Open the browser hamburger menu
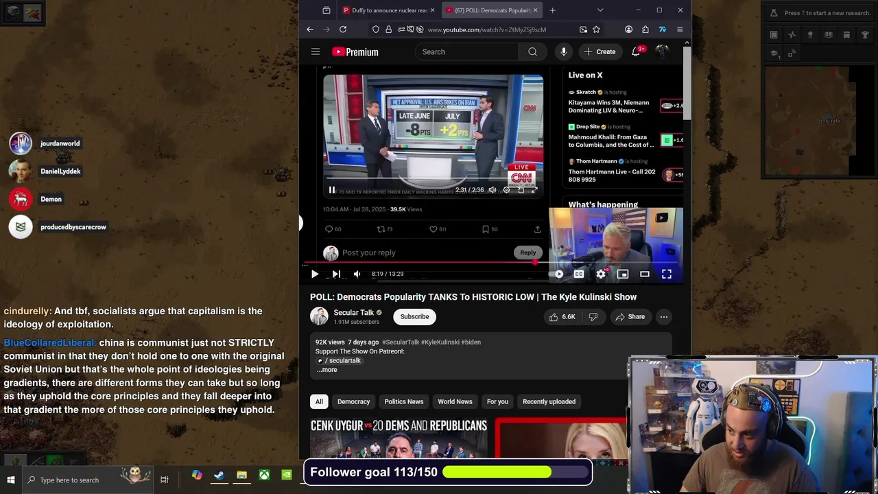The image size is (878, 494). click(x=680, y=30)
